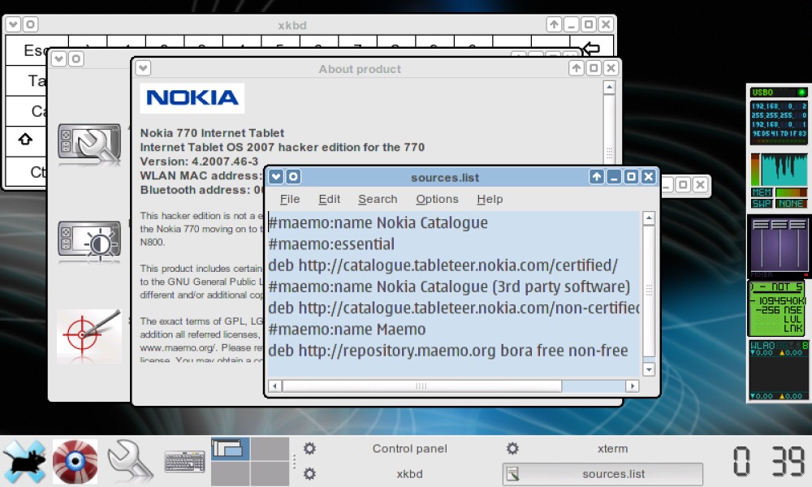The width and height of the screenshot is (812, 487).
Task: Click scroll down arrow in sources.list editor
Action: coord(649,369)
